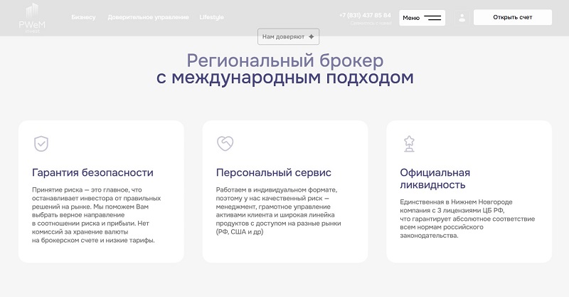The width and height of the screenshot is (569, 297).
Task: Click the star trophy award icon
Action: pos(410,144)
